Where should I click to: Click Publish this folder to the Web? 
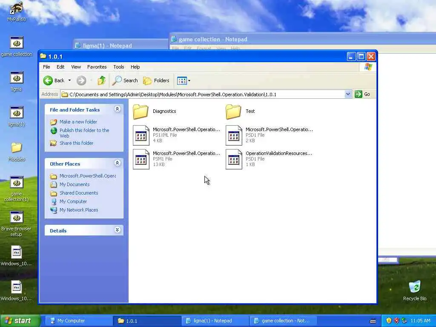coord(84,133)
